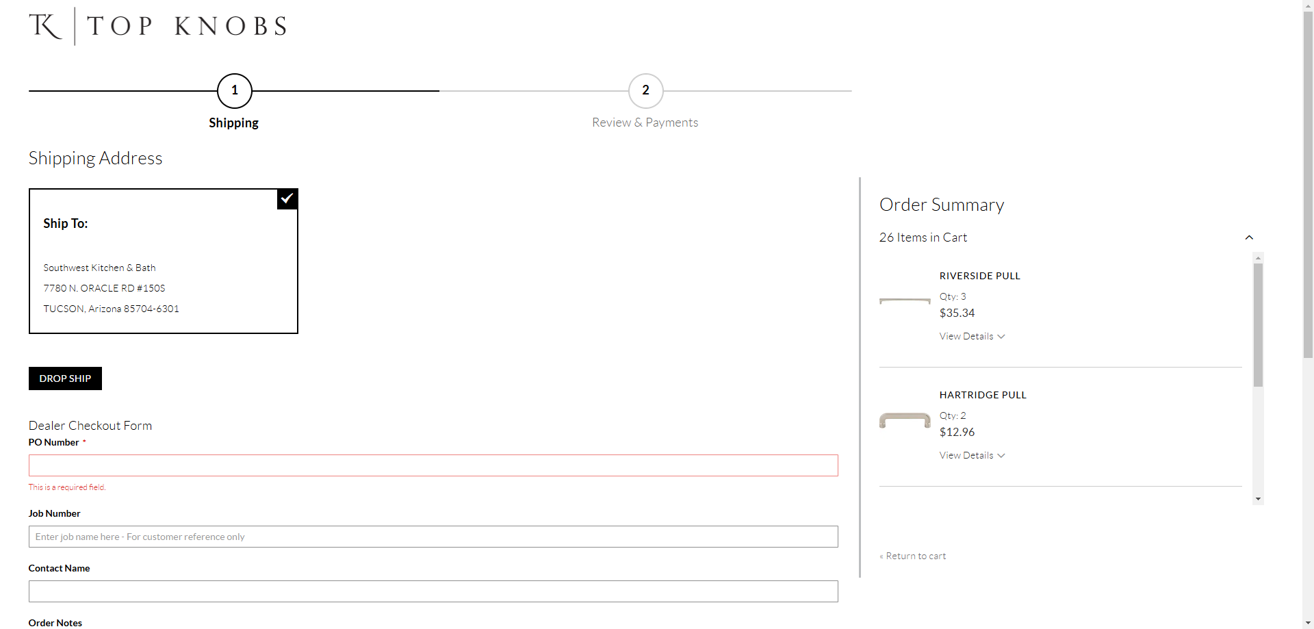Image resolution: width=1314 pixels, height=629 pixels.
Task: Click the page scrollbar thumb
Action: pos(1308,183)
